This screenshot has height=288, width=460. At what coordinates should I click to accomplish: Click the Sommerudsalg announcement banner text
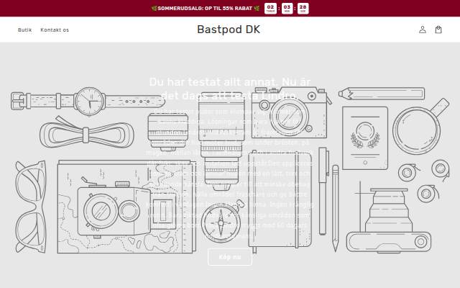pos(206,8)
